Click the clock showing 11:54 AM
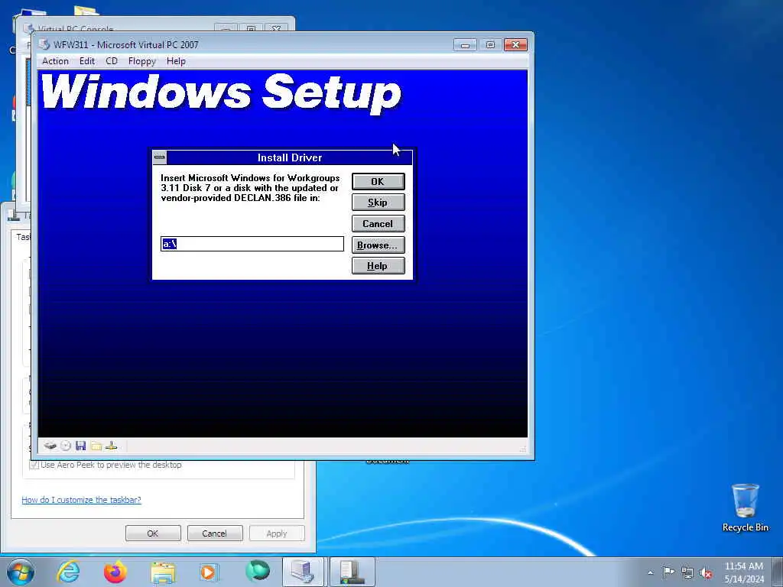783x587 pixels. tap(744, 572)
